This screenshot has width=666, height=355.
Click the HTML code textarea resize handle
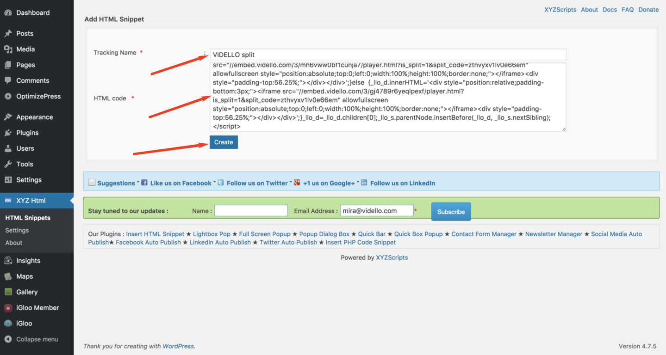pyautogui.click(x=563, y=129)
